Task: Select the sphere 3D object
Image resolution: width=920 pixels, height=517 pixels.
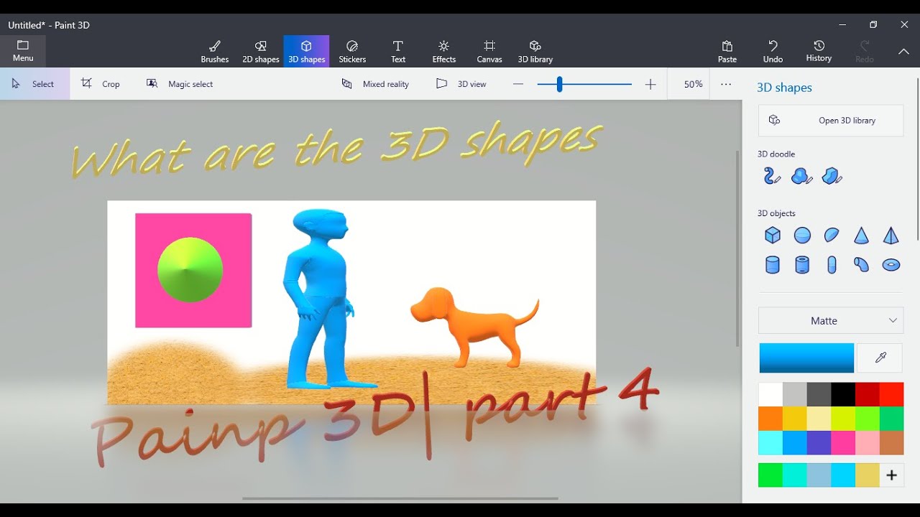Action: click(x=802, y=235)
